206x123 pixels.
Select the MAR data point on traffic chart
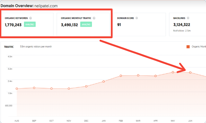coord(138,75)
